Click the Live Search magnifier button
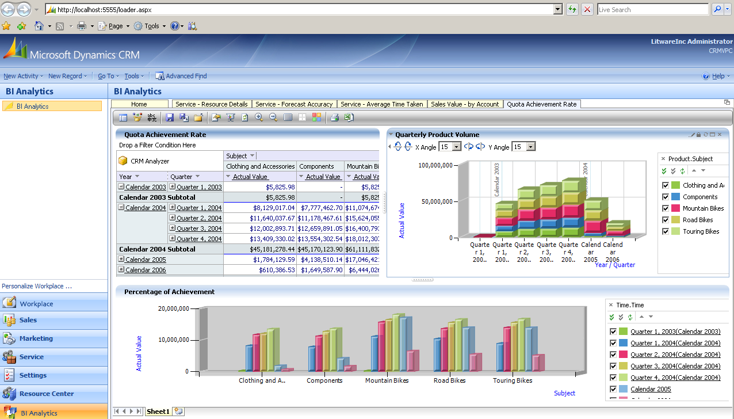Image resolution: width=734 pixels, height=419 pixels. (x=717, y=9)
